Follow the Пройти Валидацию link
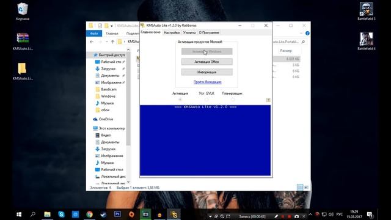This screenshot has width=391, height=220. coord(208,82)
